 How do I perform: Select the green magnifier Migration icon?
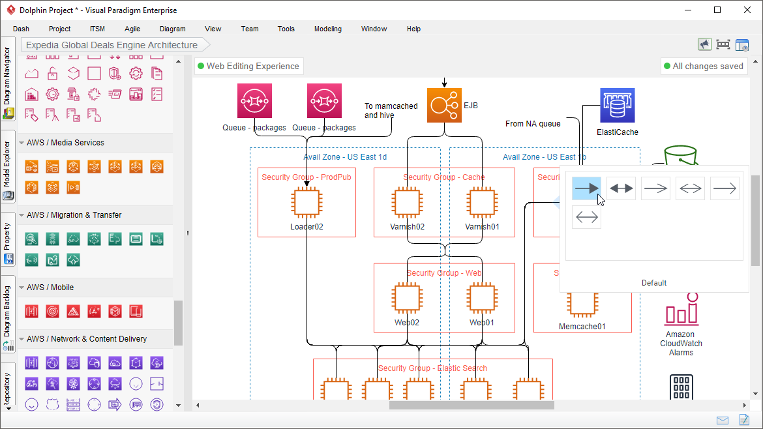[x=32, y=239]
